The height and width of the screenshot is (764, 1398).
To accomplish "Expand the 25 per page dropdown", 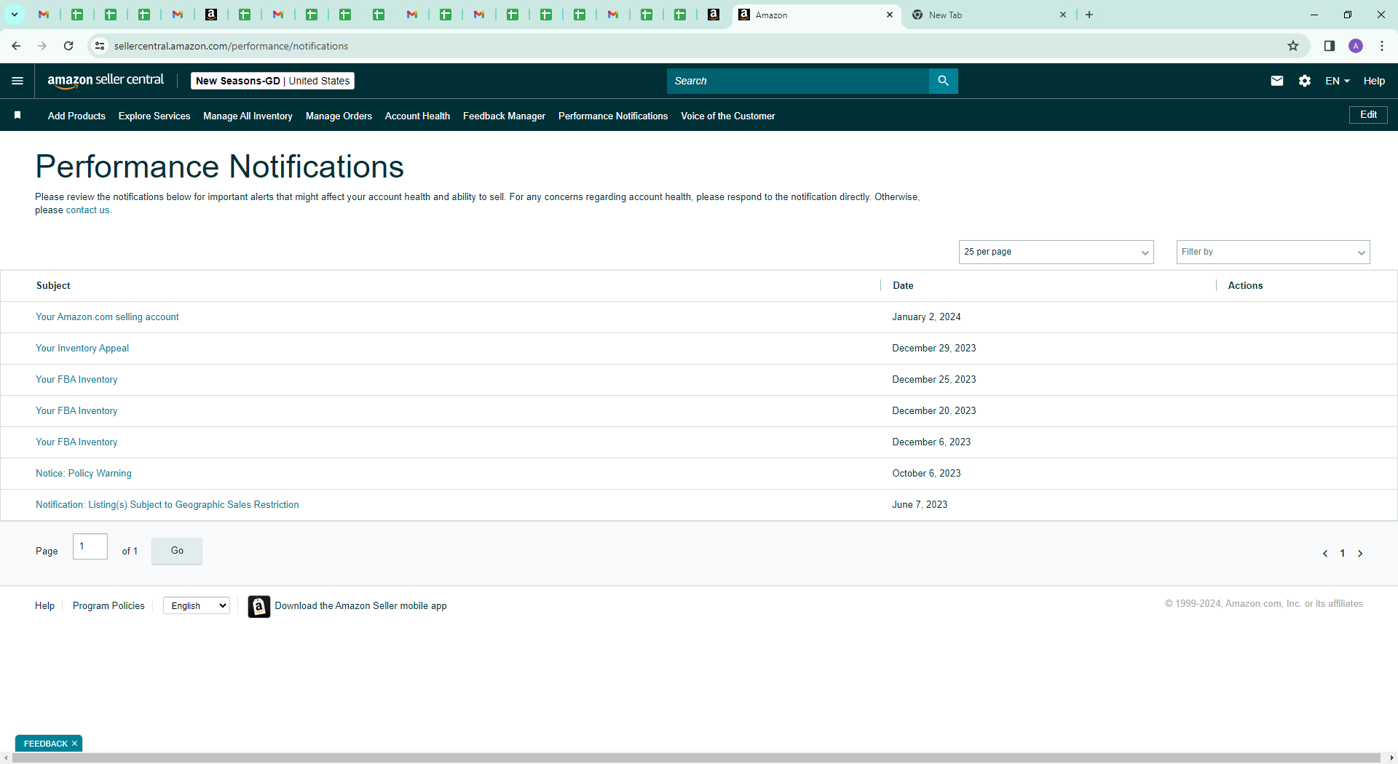I will point(1057,252).
